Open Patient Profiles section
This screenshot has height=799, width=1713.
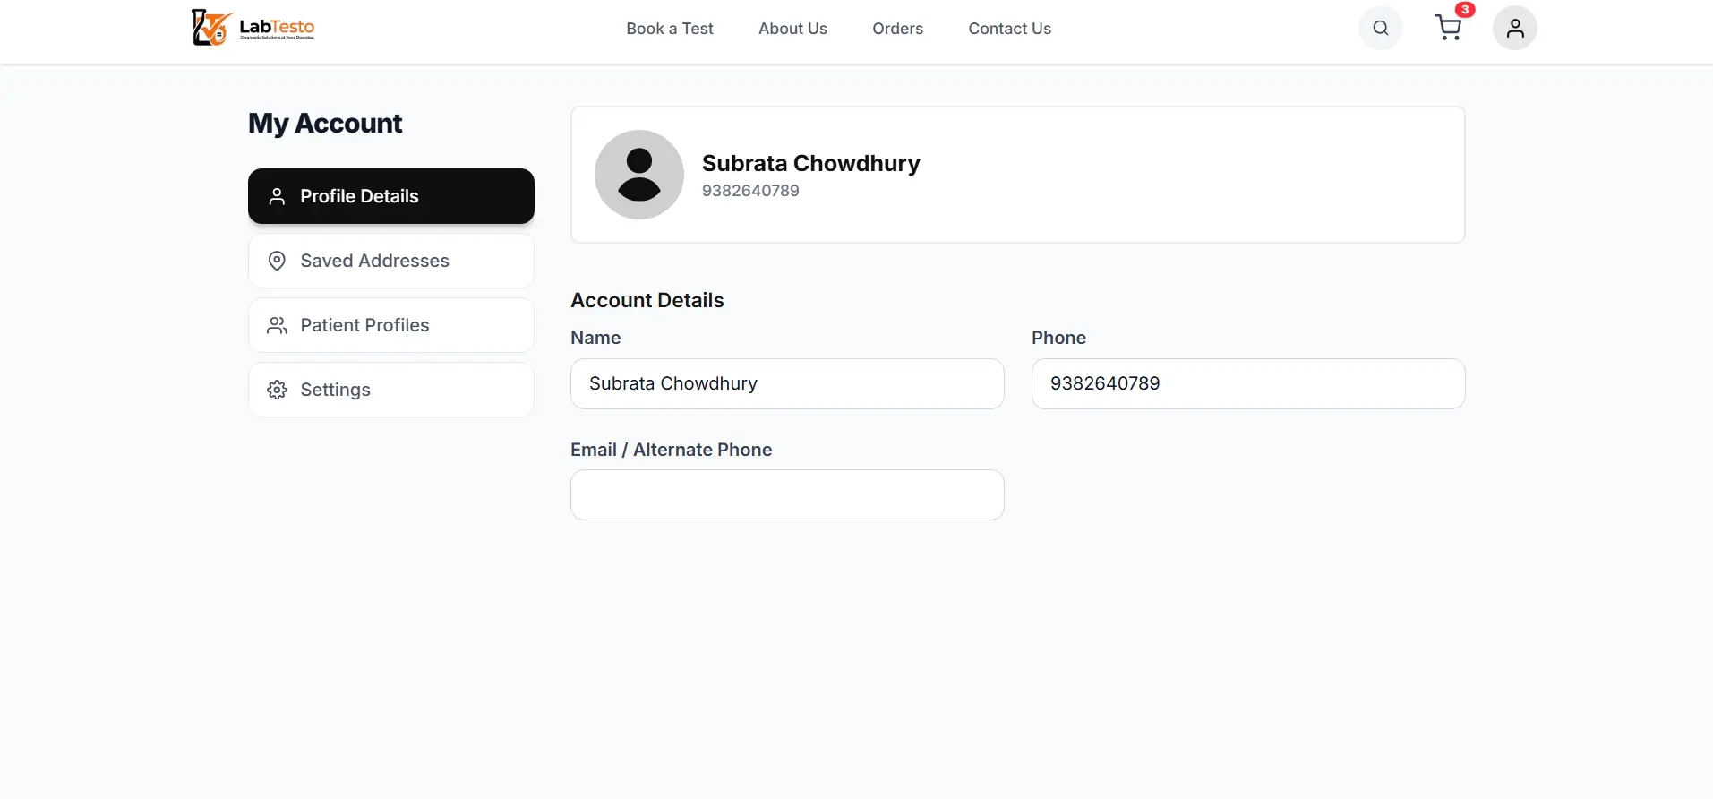[x=391, y=325]
